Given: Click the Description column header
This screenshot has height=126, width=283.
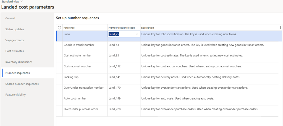Looking at the screenshot, I should tap(148, 28).
